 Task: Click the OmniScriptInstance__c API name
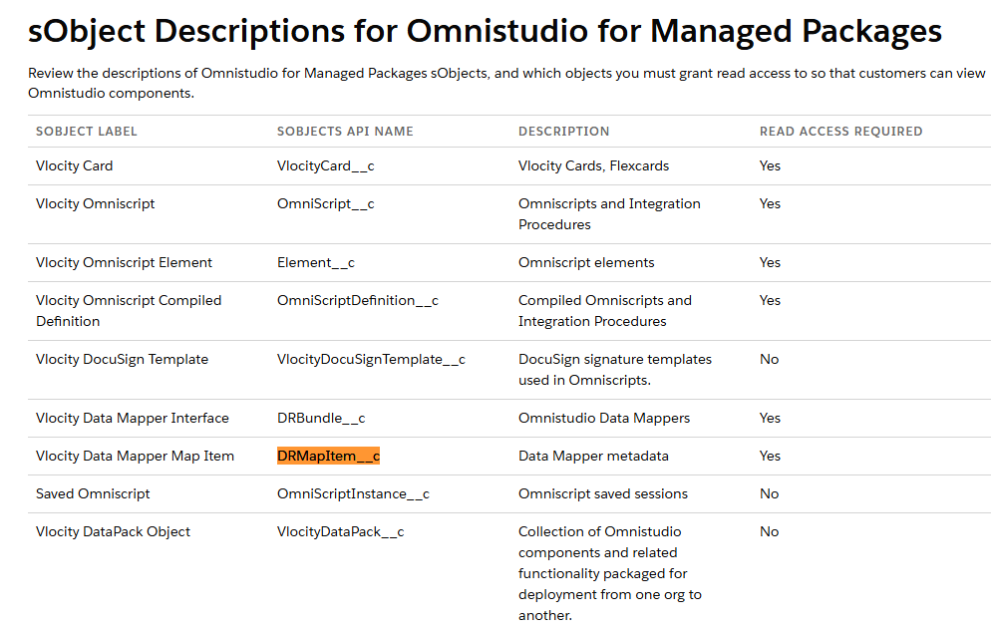(x=353, y=493)
